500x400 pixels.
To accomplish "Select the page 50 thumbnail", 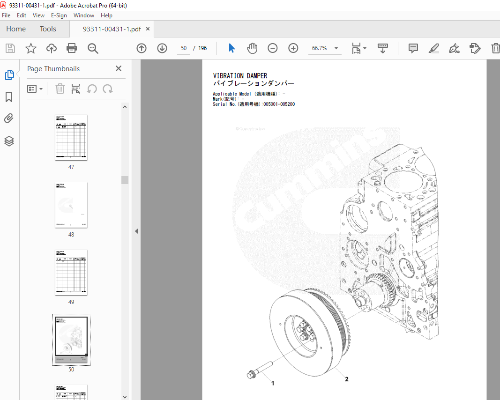I will (71, 340).
